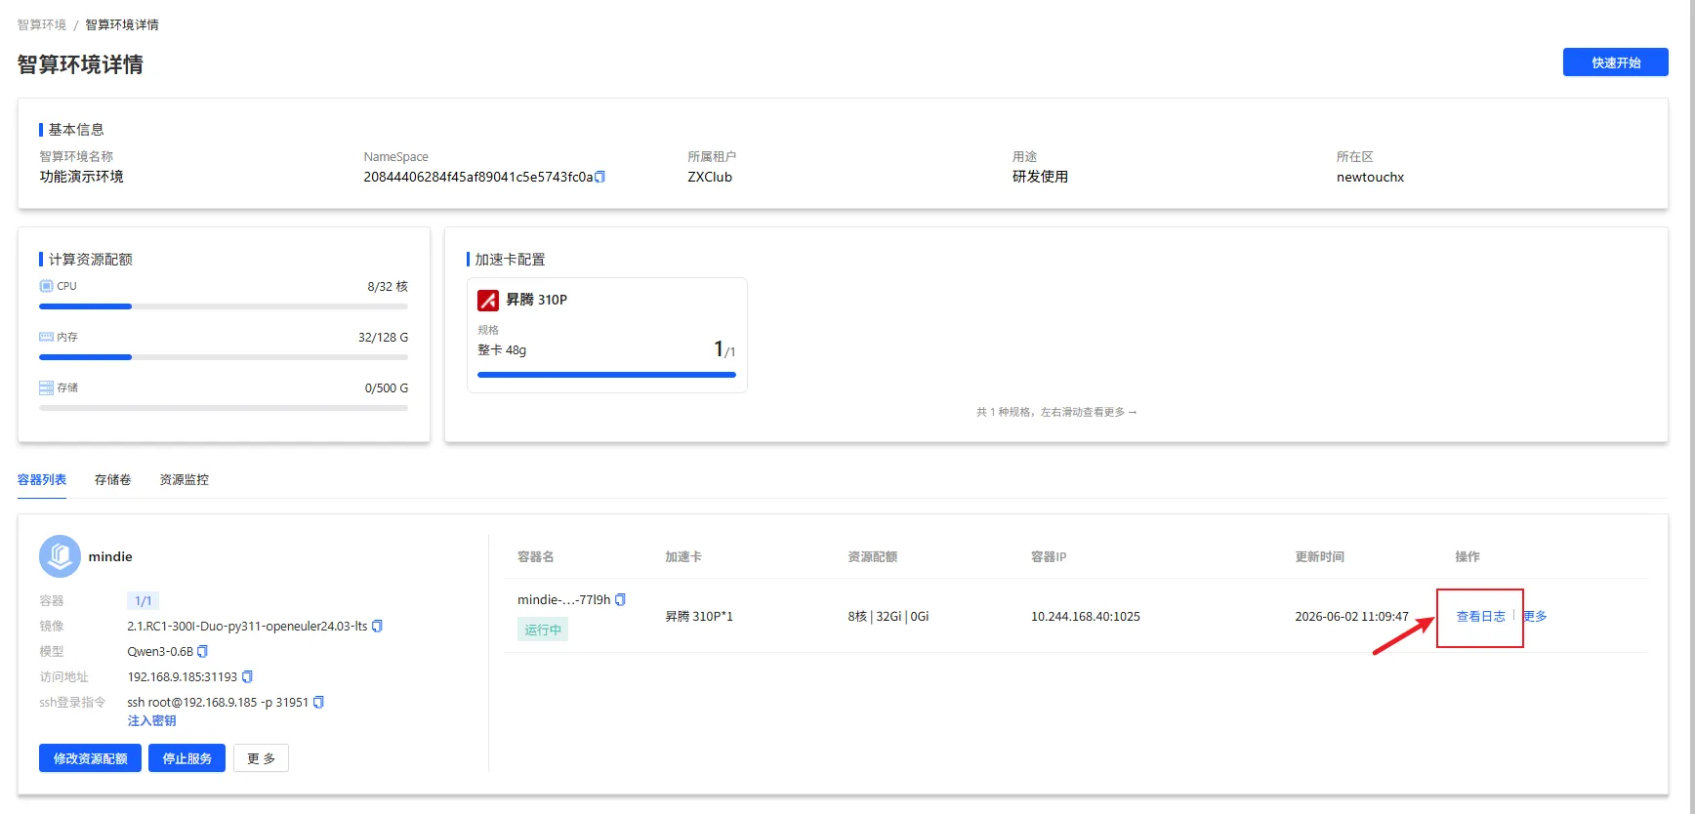Go back to 智算环境 breadcrumb
Screen dimensions: 1695x814
click(x=42, y=24)
